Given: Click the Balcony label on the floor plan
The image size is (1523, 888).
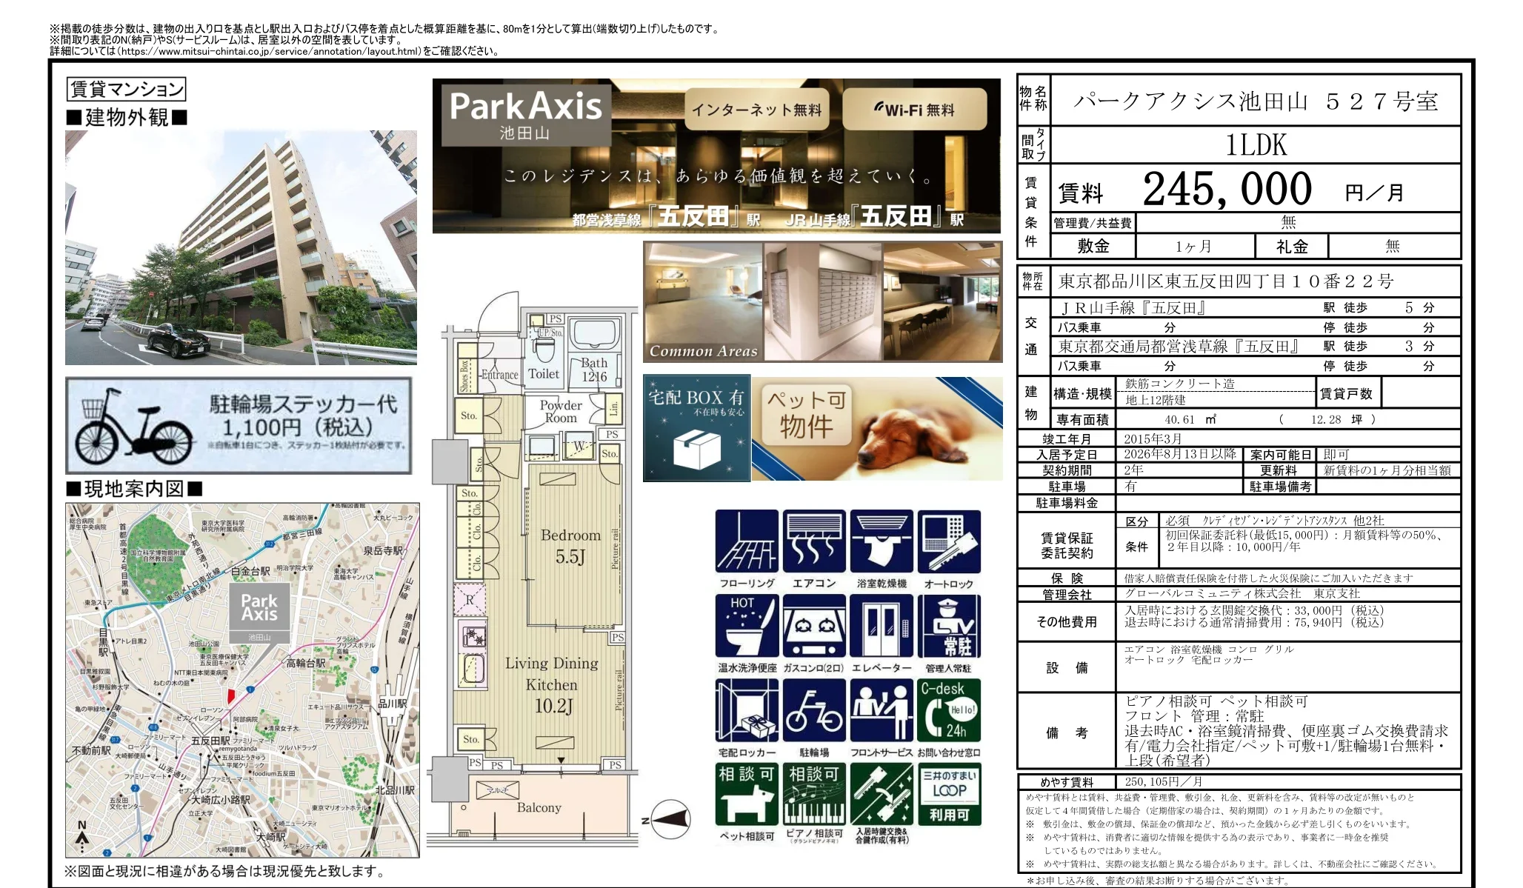Looking at the screenshot, I should [x=539, y=808].
